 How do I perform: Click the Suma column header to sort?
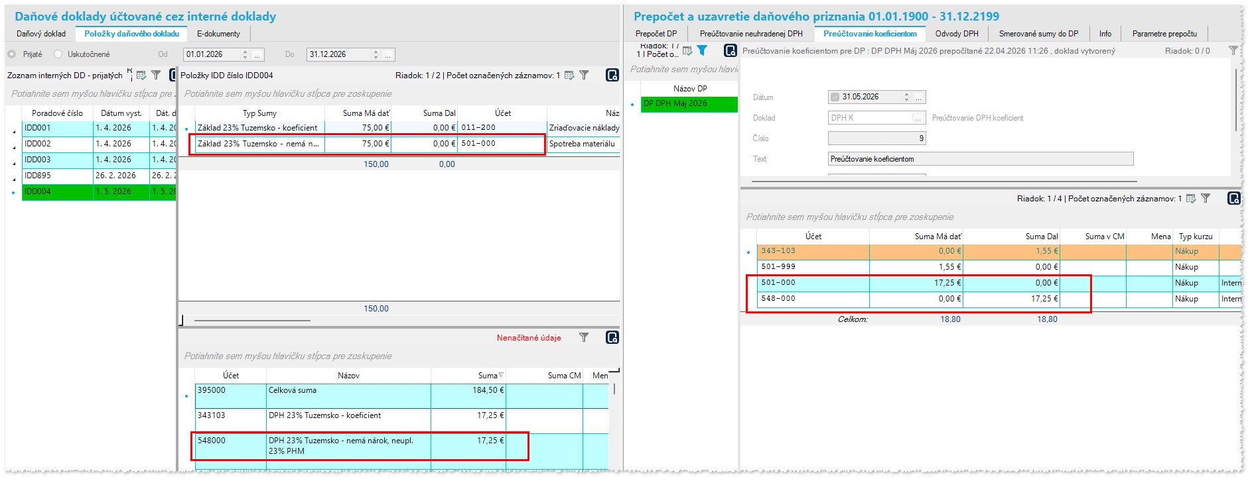(x=488, y=376)
